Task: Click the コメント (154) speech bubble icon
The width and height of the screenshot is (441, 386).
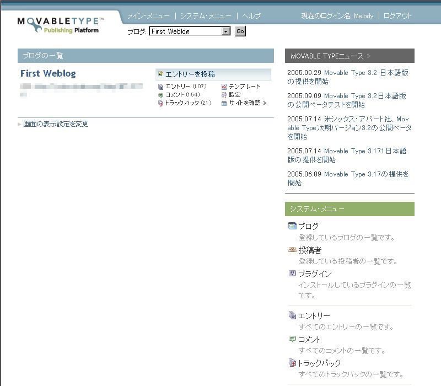Action: (x=160, y=95)
